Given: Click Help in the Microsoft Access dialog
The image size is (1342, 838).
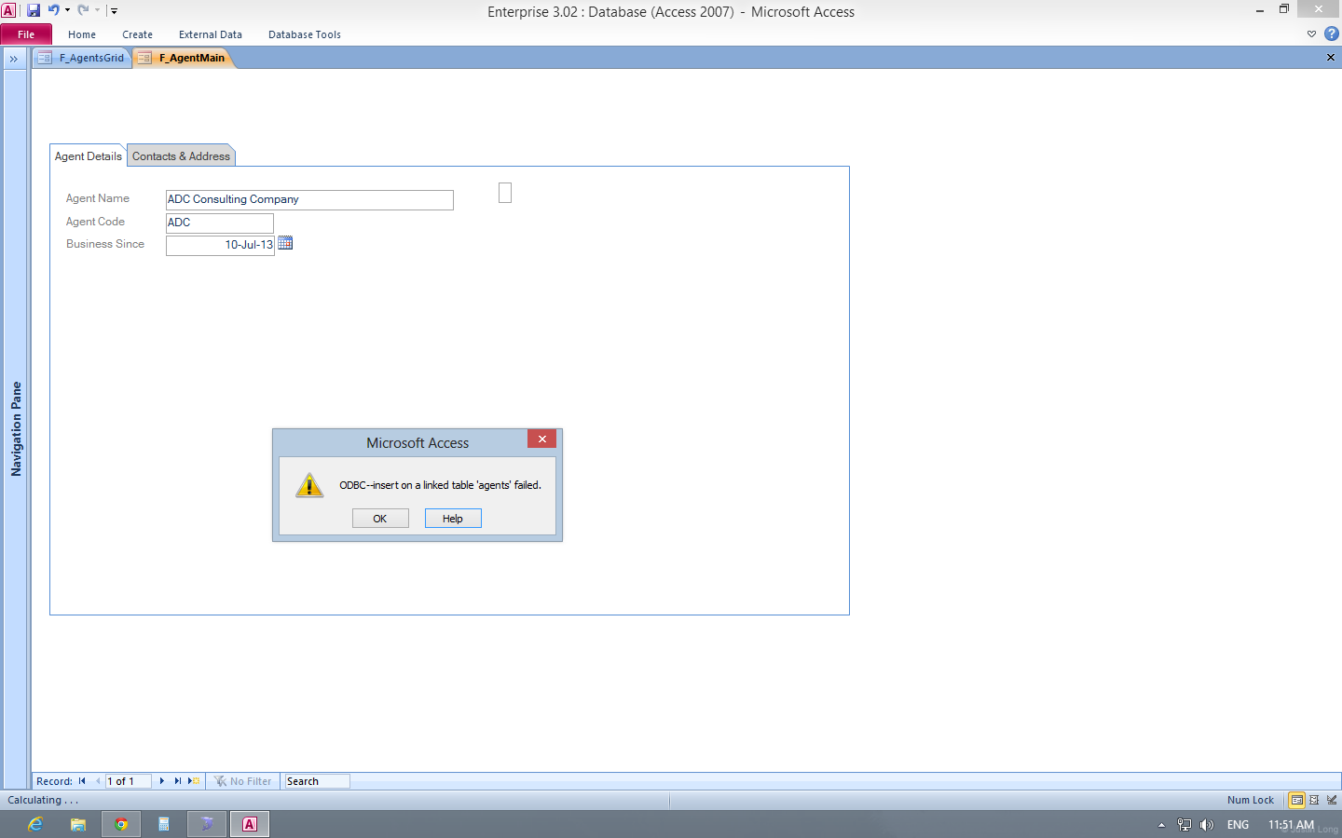Looking at the screenshot, I should click(453, 519).
